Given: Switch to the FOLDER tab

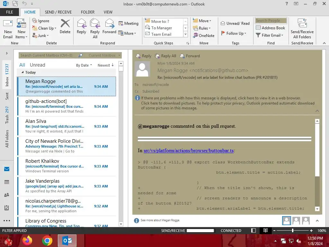Looking at the screenshot, I should click(x=88, y=12).
